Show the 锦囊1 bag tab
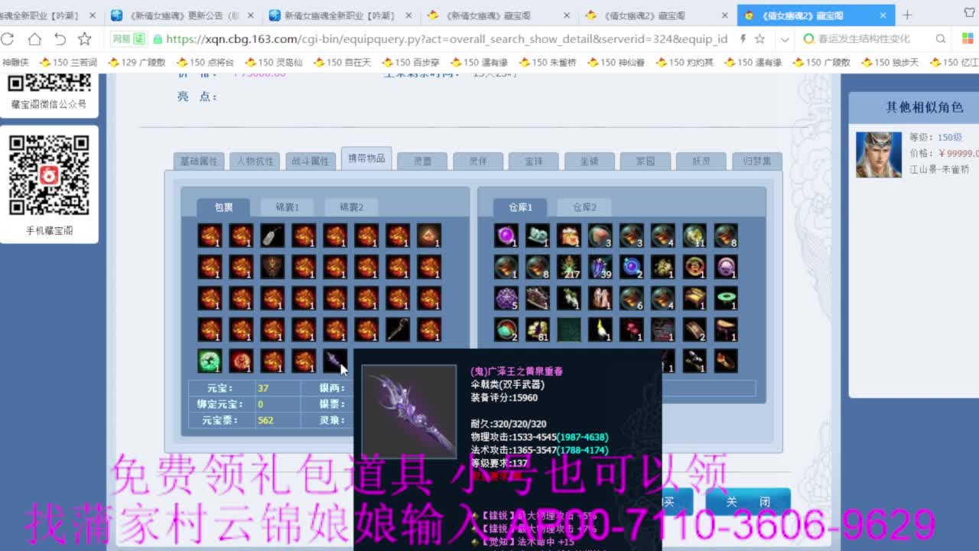 (x=288, y=207)
